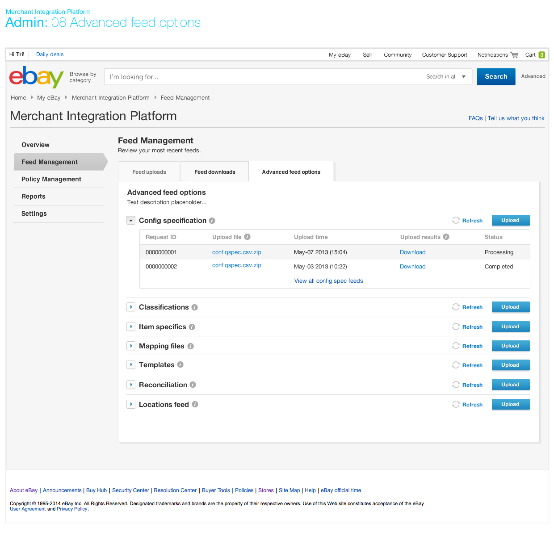
Task: Click info icon beside Item specifics
Action: pos(192,327)
